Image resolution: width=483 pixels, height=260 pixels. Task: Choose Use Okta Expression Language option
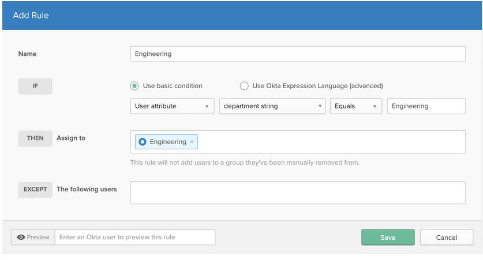(x=244, y=86)
